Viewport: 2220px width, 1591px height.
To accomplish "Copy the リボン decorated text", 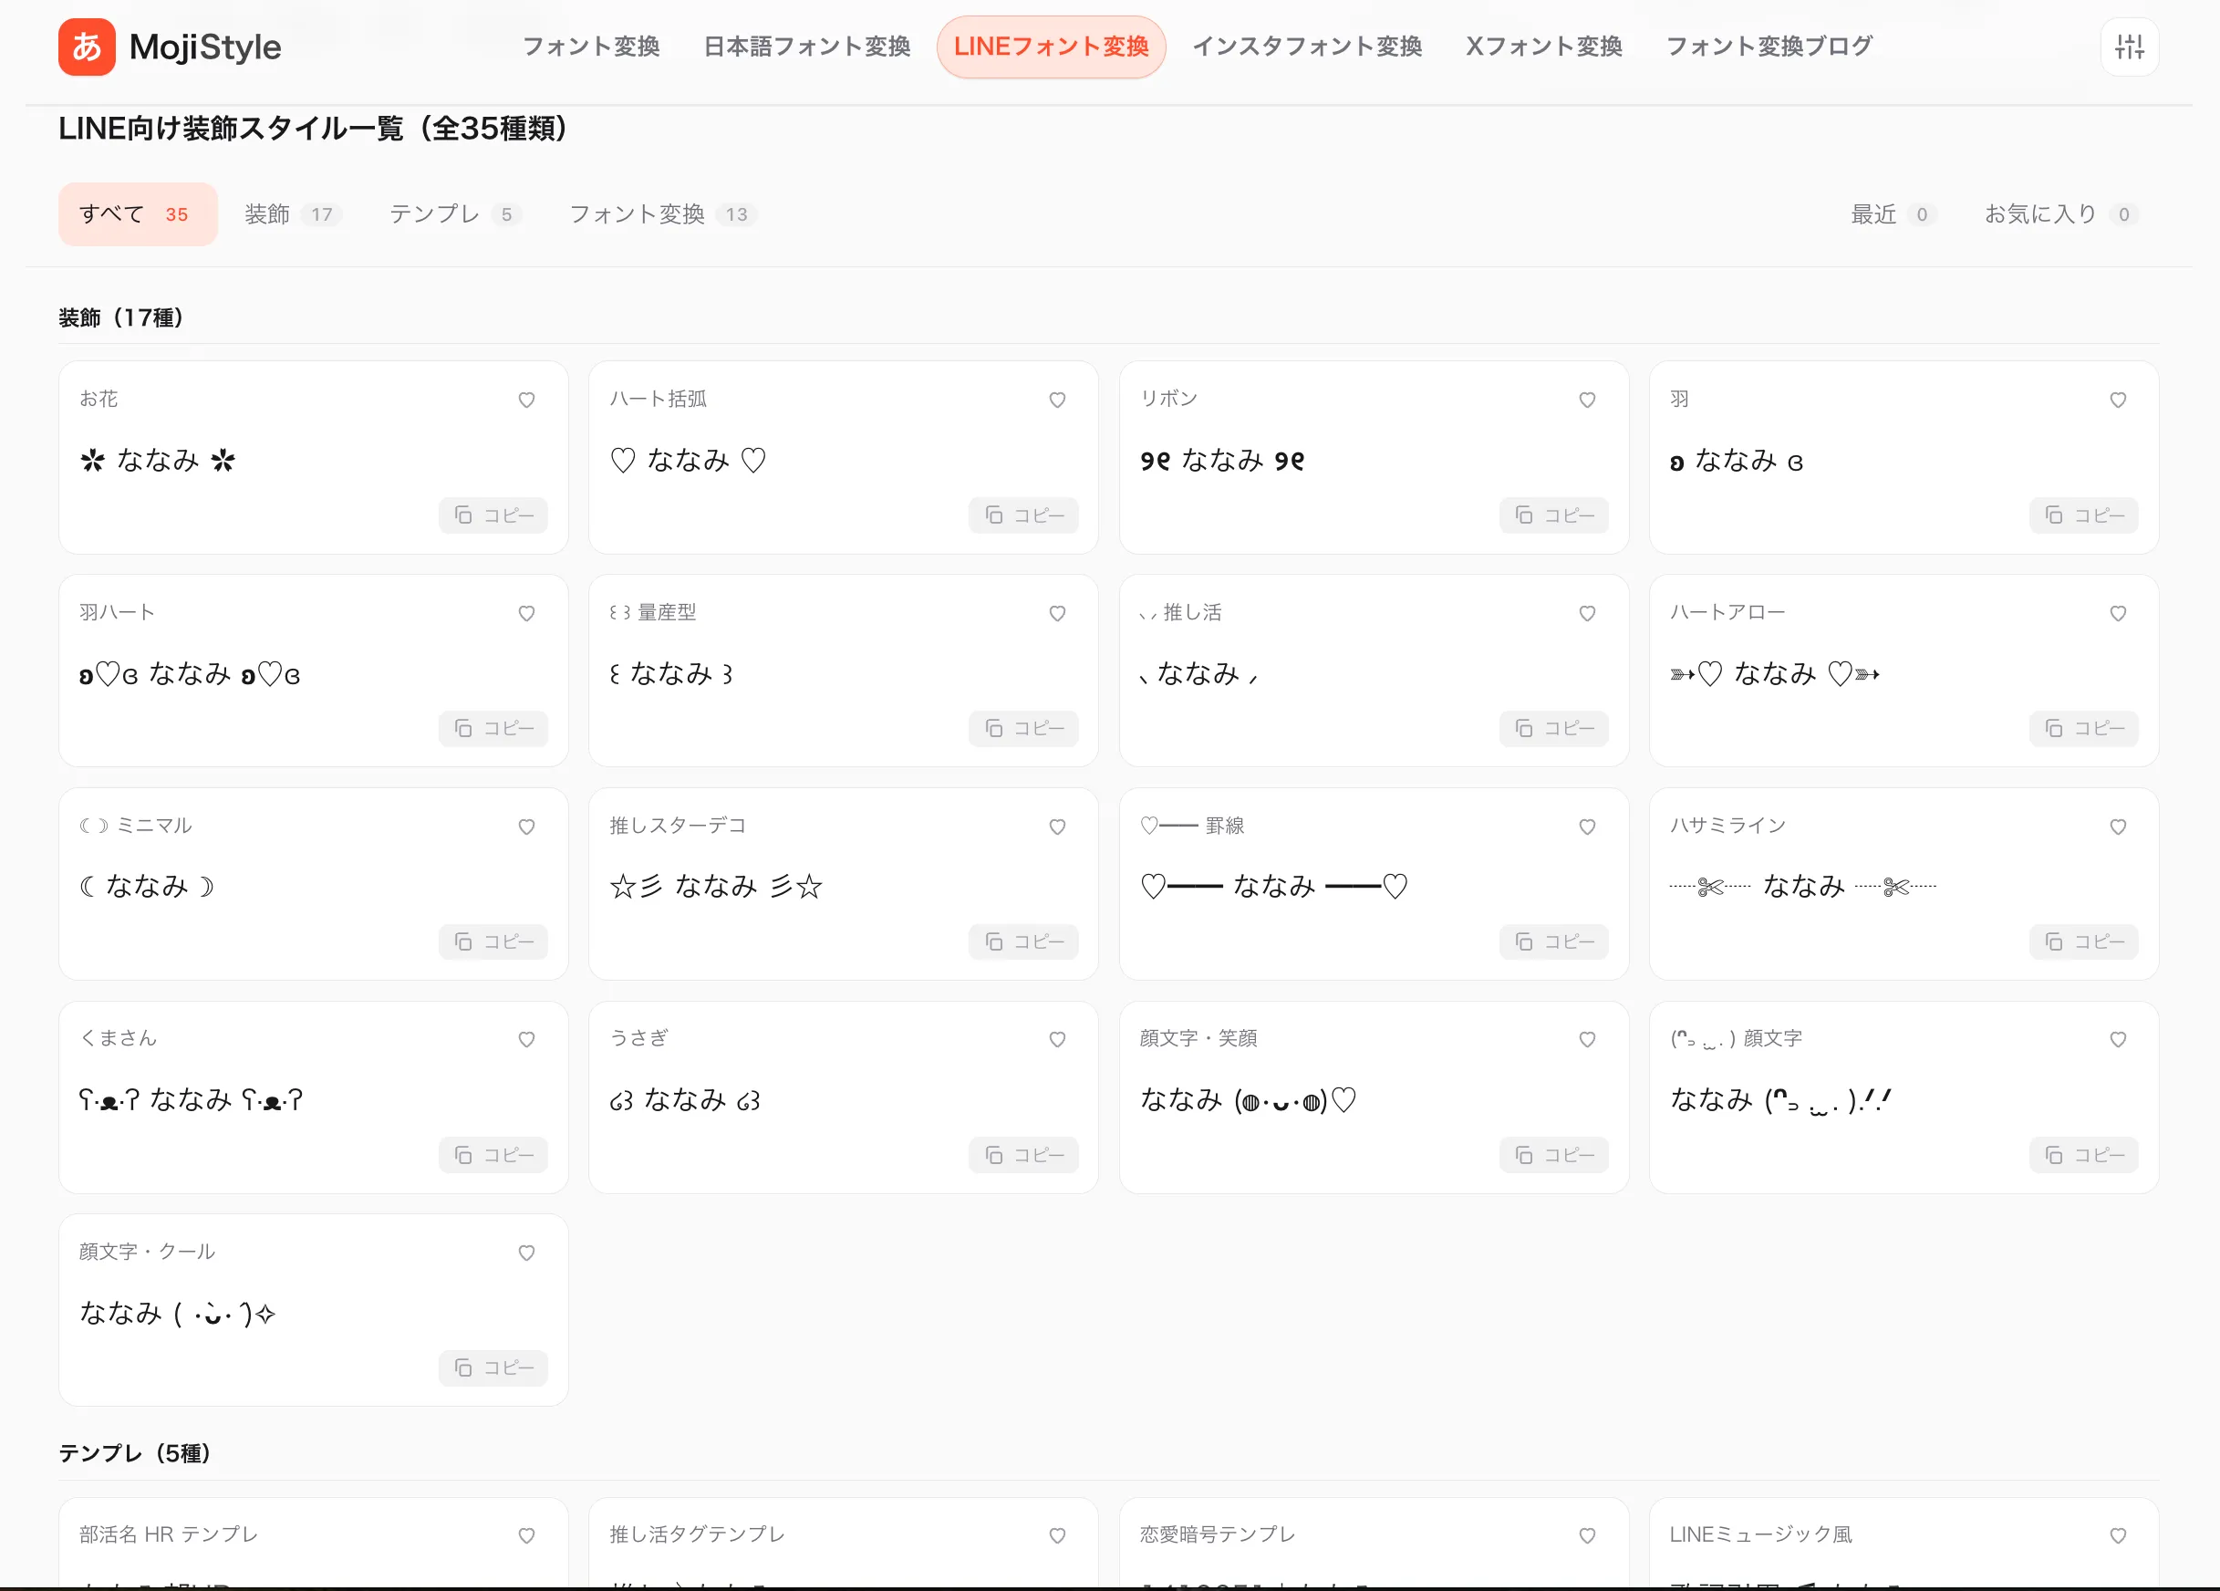I will (x=1554, y=515).
